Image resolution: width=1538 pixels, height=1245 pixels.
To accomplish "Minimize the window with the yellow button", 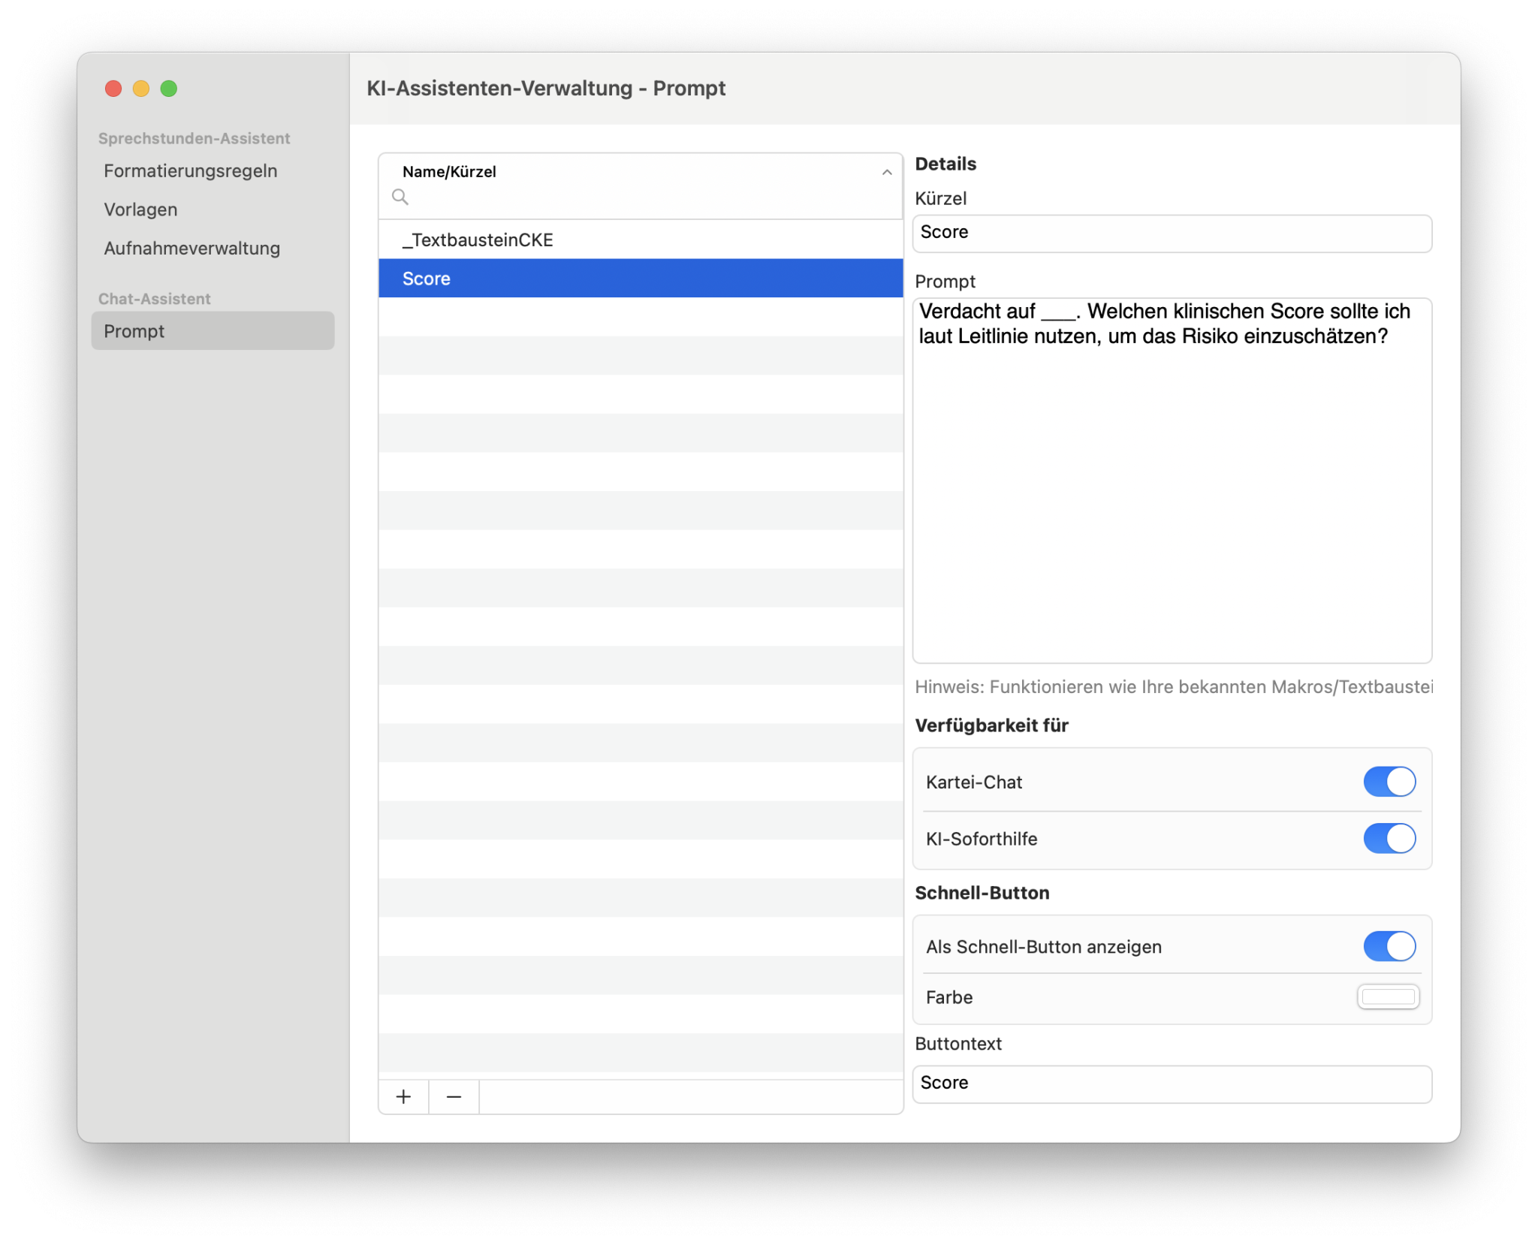I will pos(141,89).
